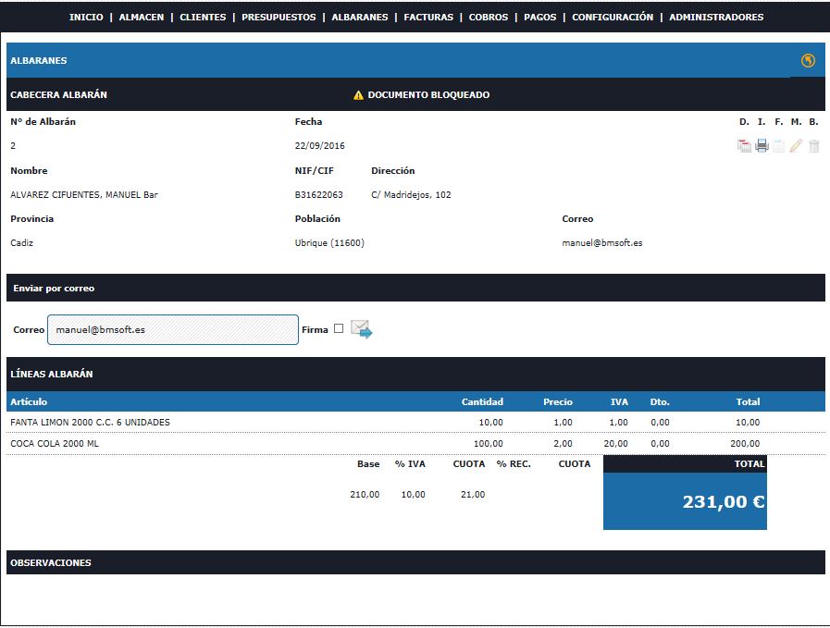
Task: Go to the ALMACEN menu
Action: [142, 18]
